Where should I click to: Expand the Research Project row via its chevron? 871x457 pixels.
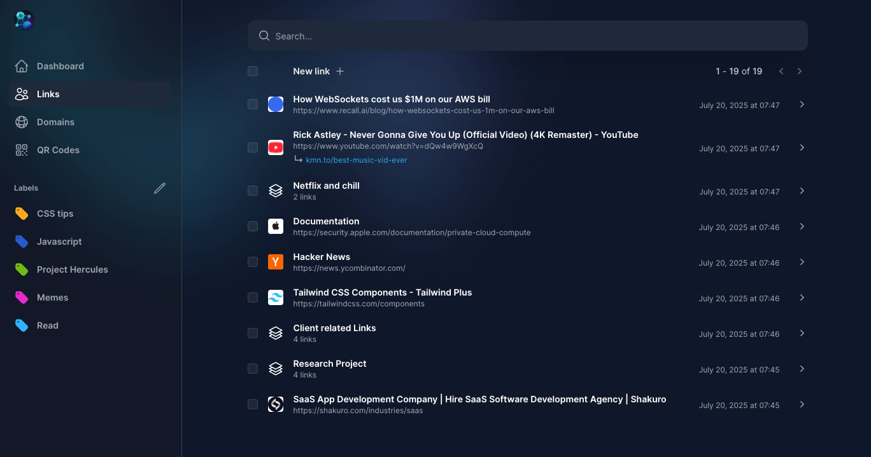802,369
